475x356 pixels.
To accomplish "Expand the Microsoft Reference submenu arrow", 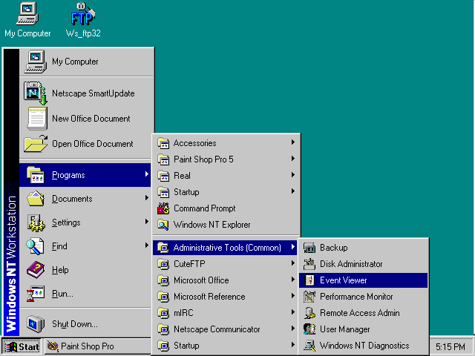I will pyautogui.click(x=292, y=296).
